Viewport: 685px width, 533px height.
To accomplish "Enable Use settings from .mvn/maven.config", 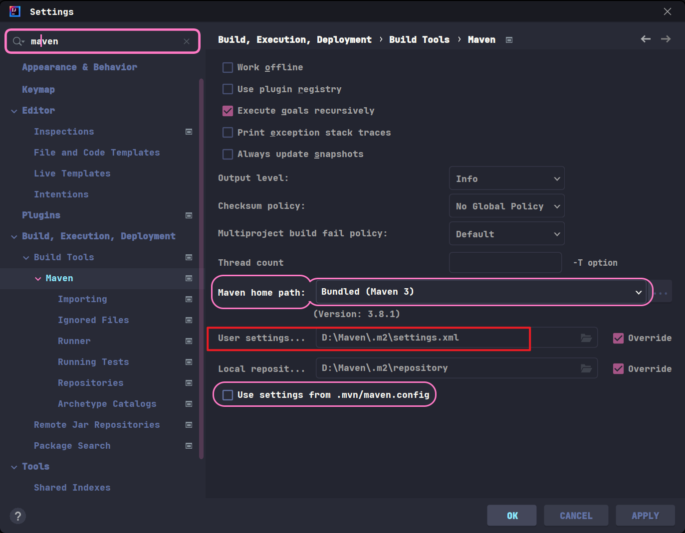I will tap(228, 395).
